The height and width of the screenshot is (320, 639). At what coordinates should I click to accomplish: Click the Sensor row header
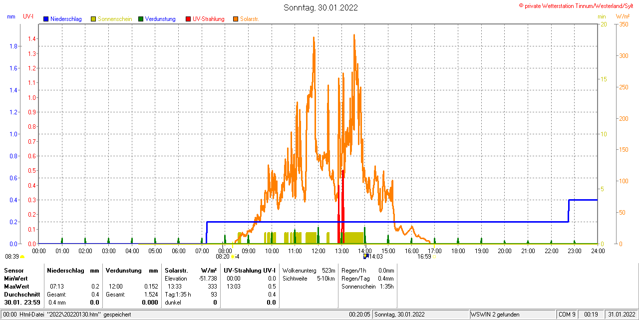pyautogui.click(x=13, y=270)
